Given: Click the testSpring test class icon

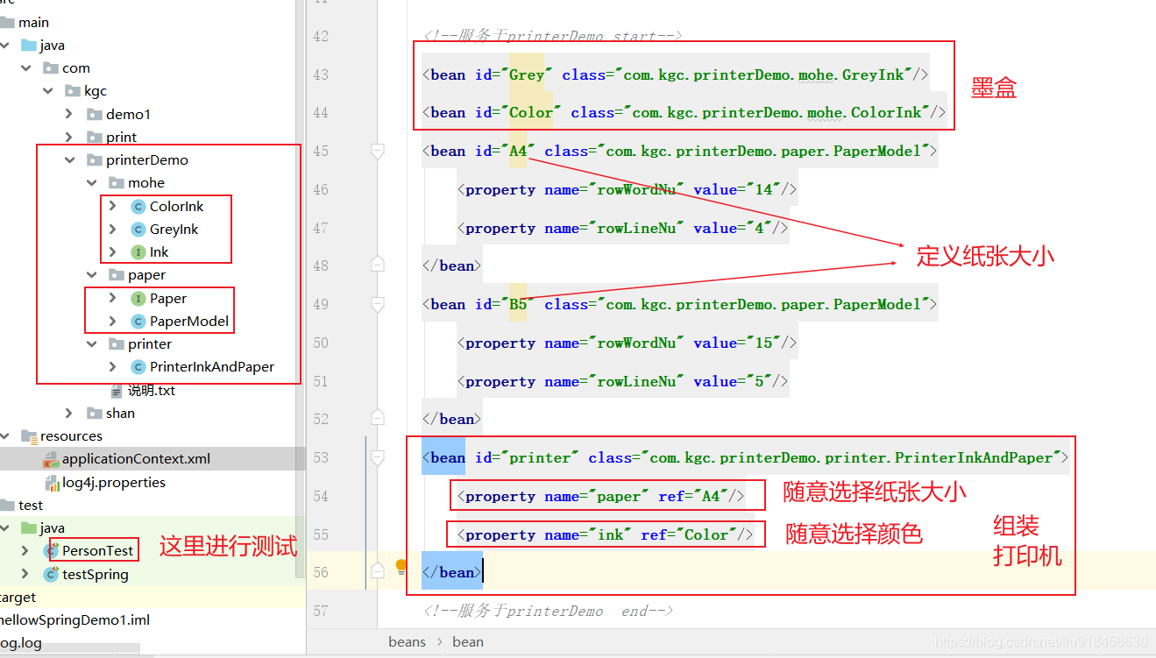Looking at the screenshot, I should point(51,574).
